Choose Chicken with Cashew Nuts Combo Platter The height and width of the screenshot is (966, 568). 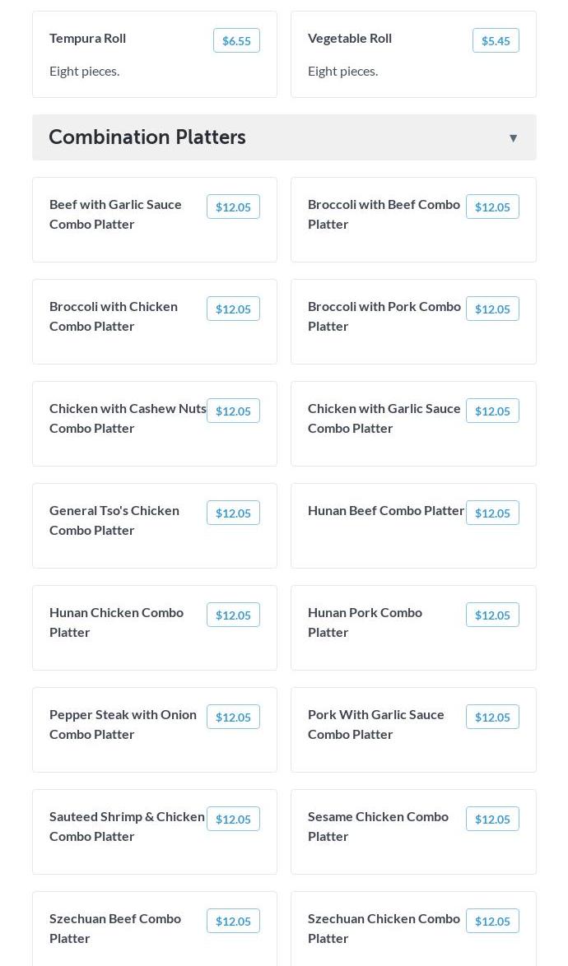[x=128, y=418]
